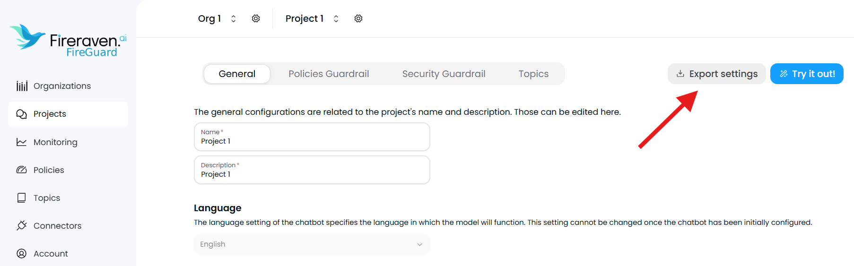854x266 pixels.
Task: Click the Account user icon
Action: [x=22, y=253]
